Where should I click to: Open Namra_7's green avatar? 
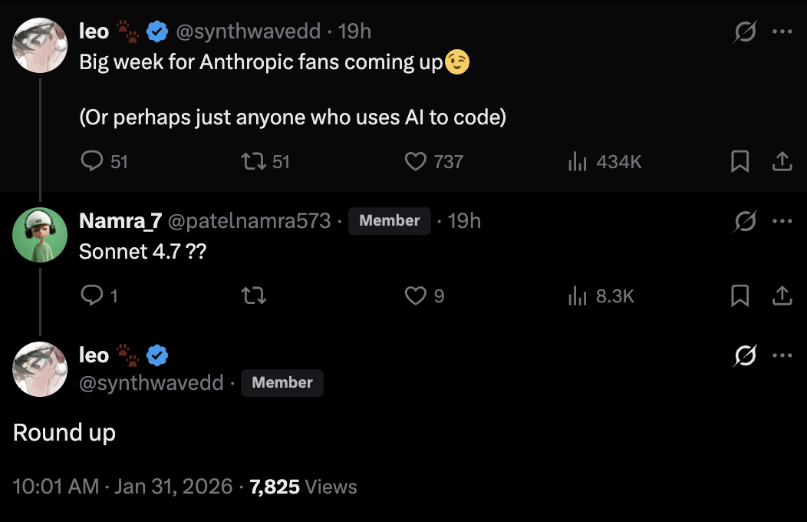coord(40,235)
